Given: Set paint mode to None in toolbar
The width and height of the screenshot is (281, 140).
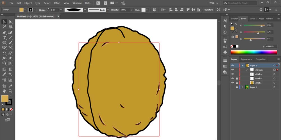Looking at the screenshot, I should [x=11, y=109].
